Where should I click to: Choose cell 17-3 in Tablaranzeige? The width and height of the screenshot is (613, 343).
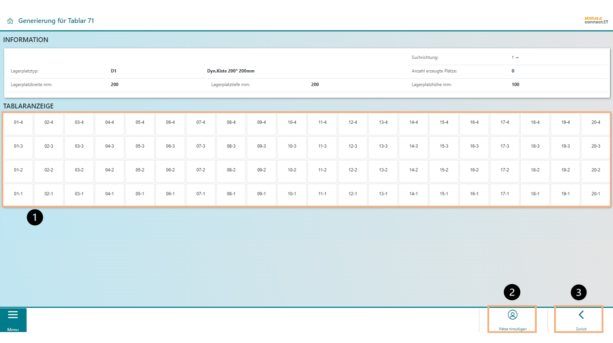click(x=505, y=146)
